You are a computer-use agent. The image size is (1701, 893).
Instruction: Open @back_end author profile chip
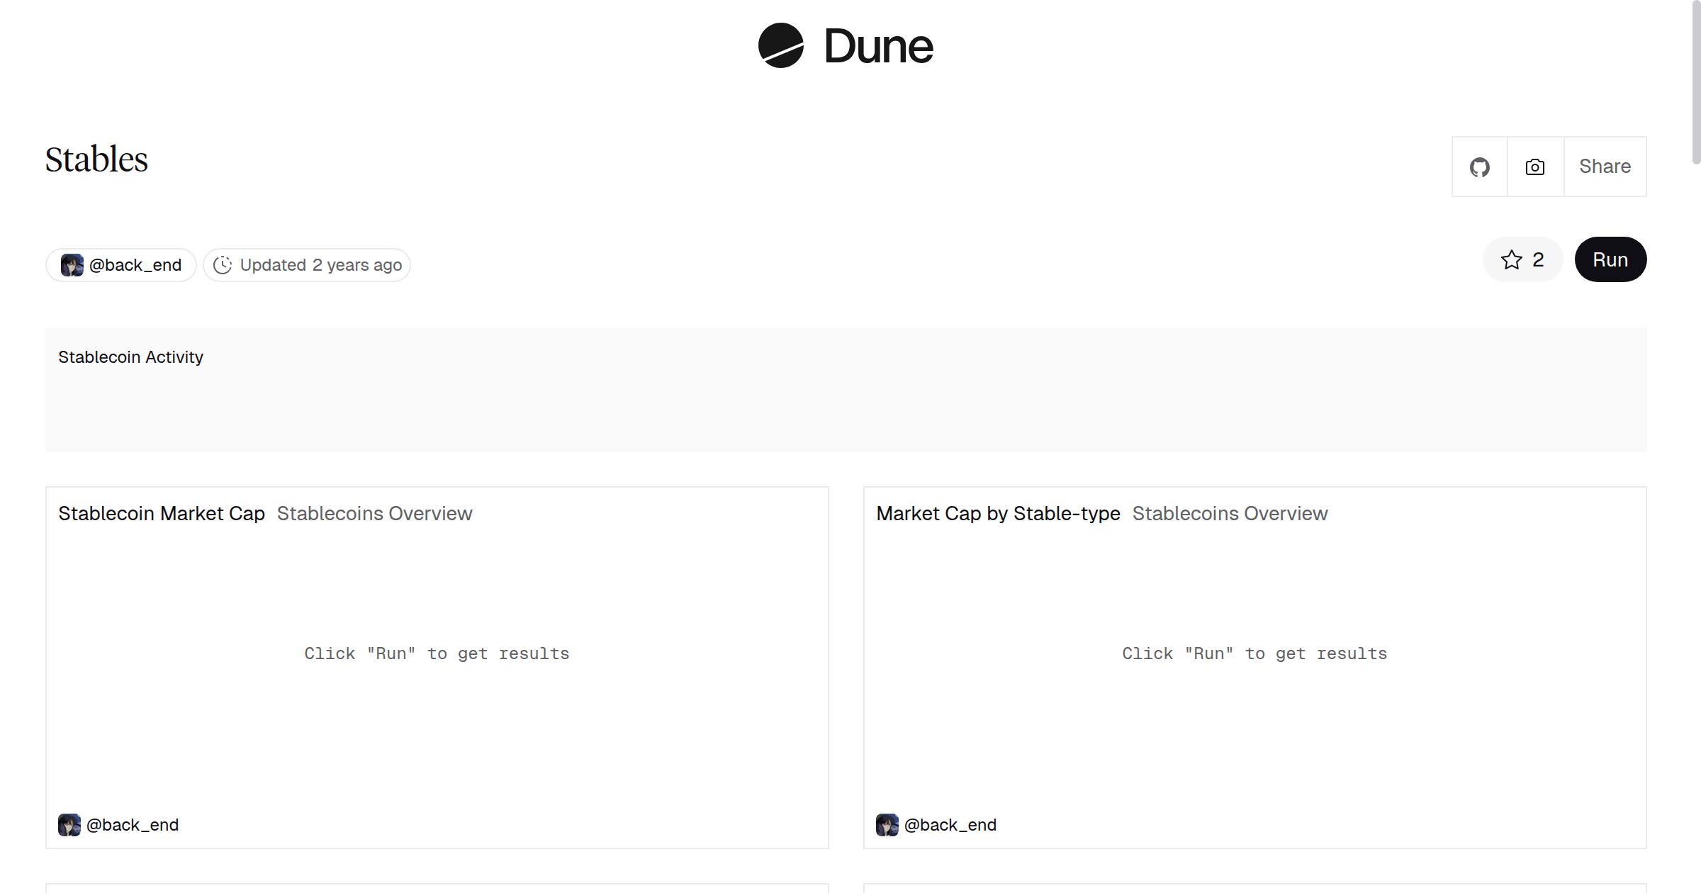point(135,265)
